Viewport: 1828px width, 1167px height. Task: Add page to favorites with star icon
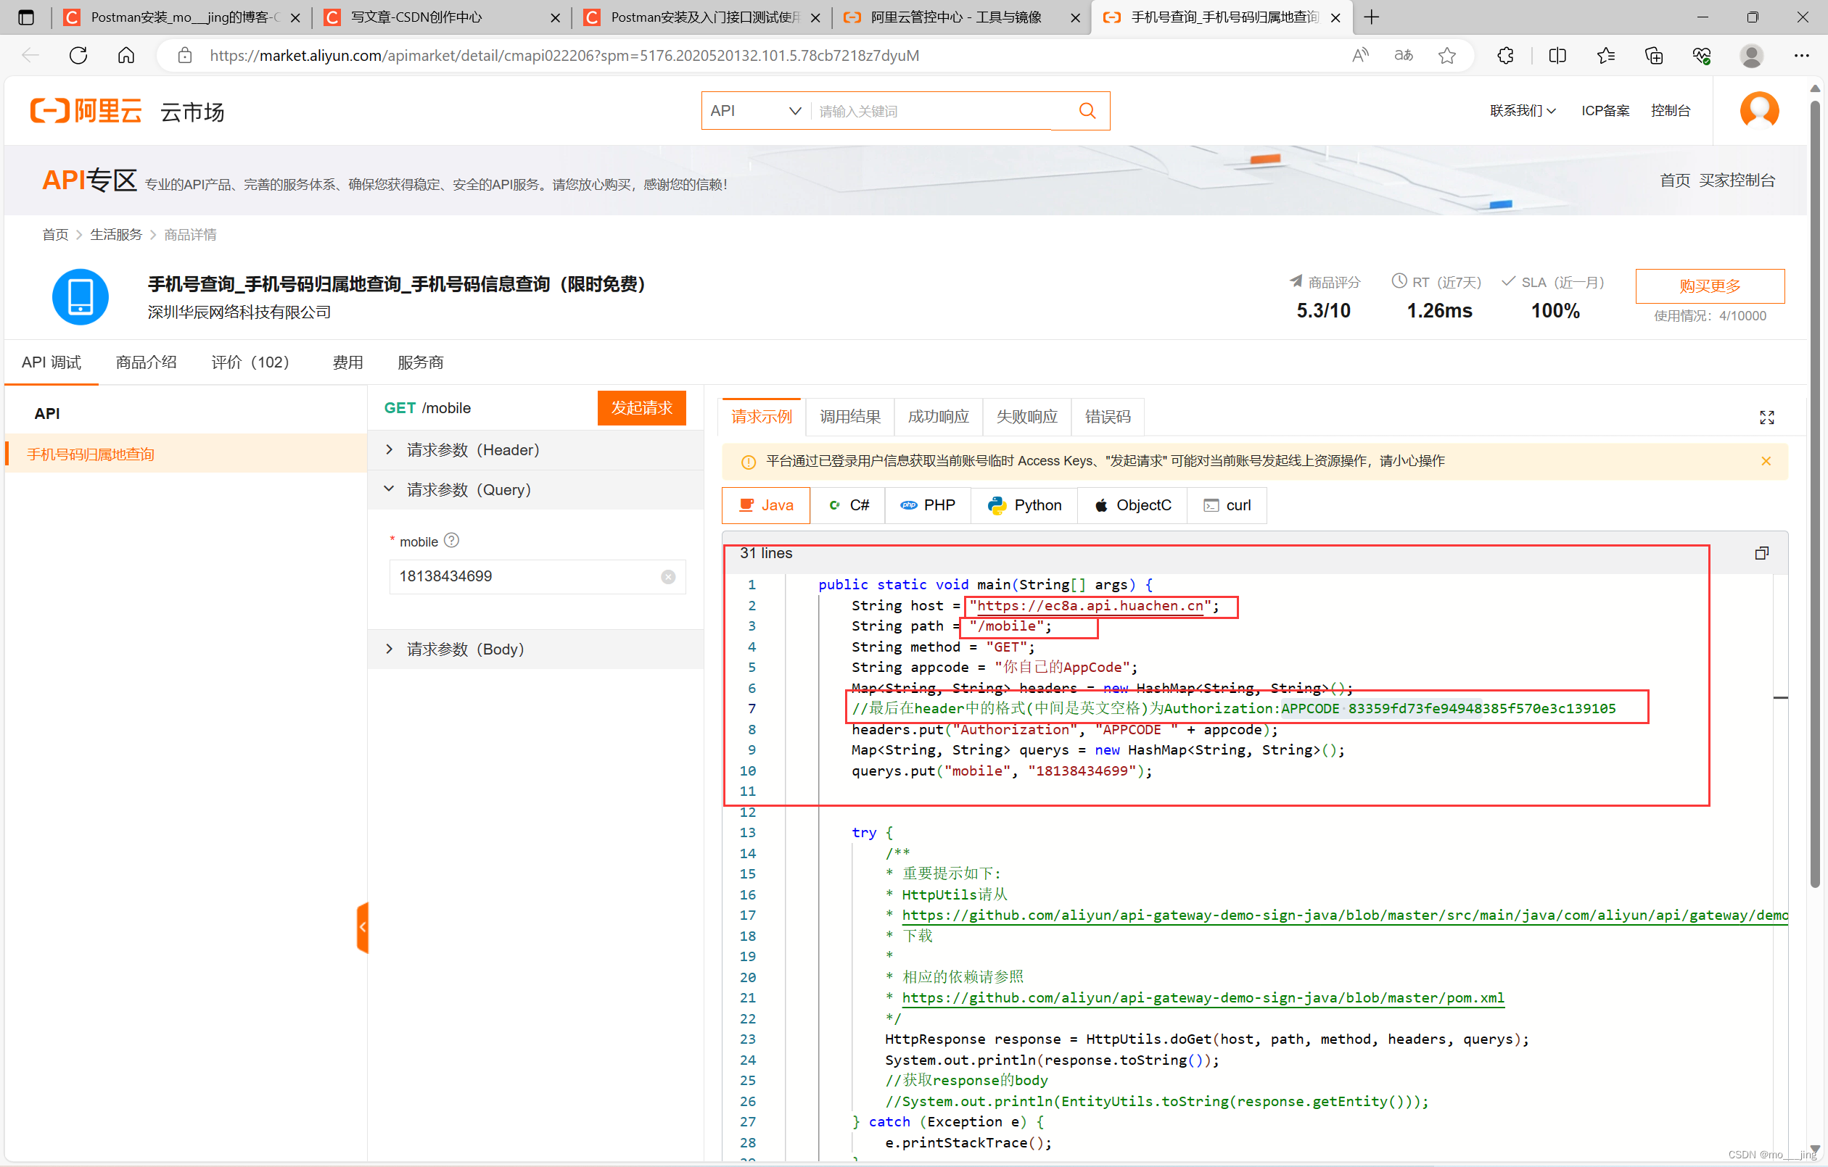1447,55
